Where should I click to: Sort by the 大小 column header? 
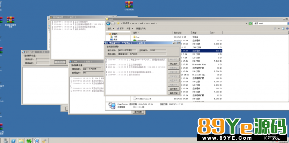tap(216, 32)
